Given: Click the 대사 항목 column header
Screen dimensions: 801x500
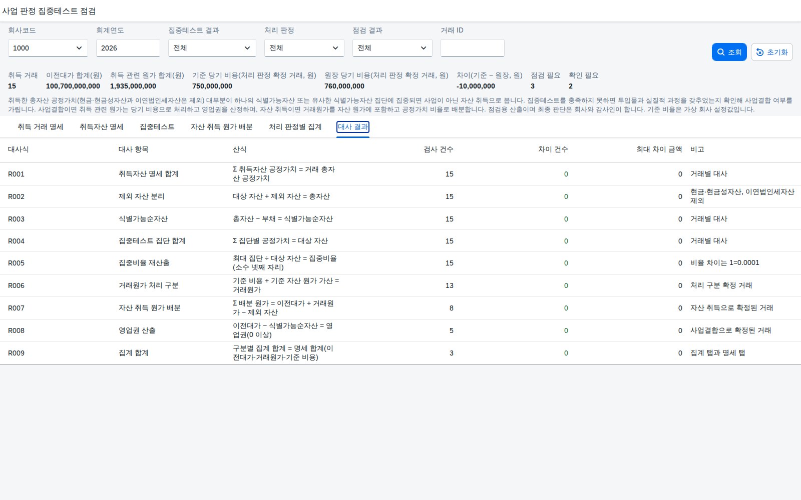Looking at the screenshot, I should 134,149.
